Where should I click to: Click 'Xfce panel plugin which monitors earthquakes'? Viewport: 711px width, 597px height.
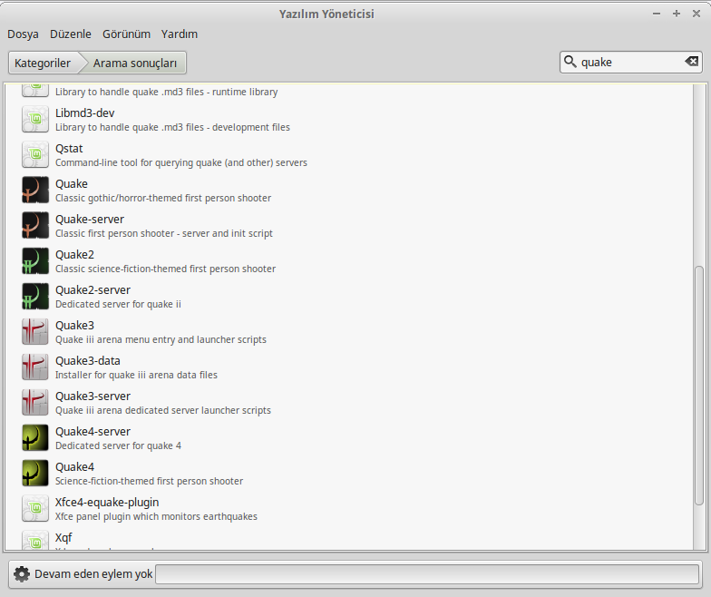pos(156,517)
